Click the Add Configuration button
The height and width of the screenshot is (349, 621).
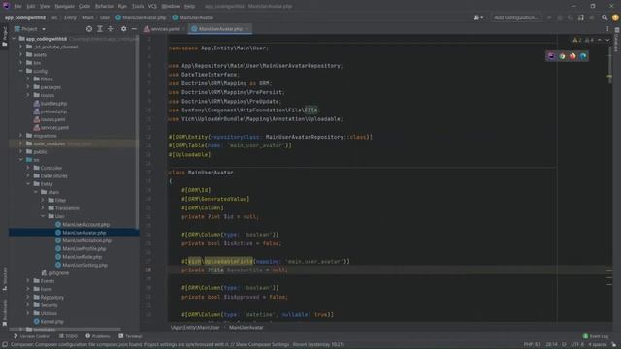pyautogui.click(x=515, y=17)
